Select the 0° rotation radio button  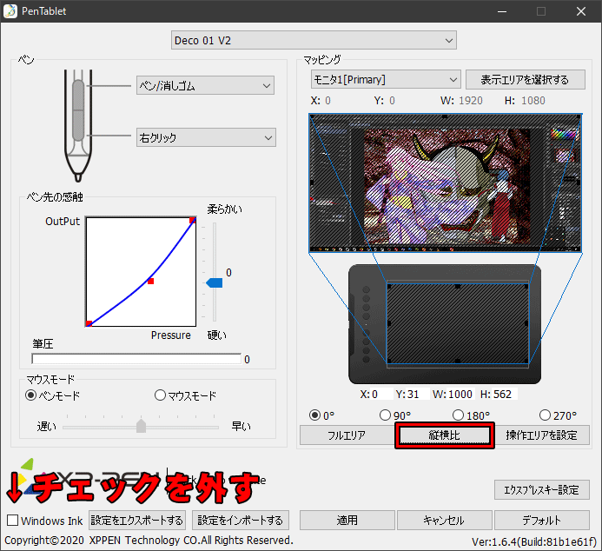[x=314, y=415]
